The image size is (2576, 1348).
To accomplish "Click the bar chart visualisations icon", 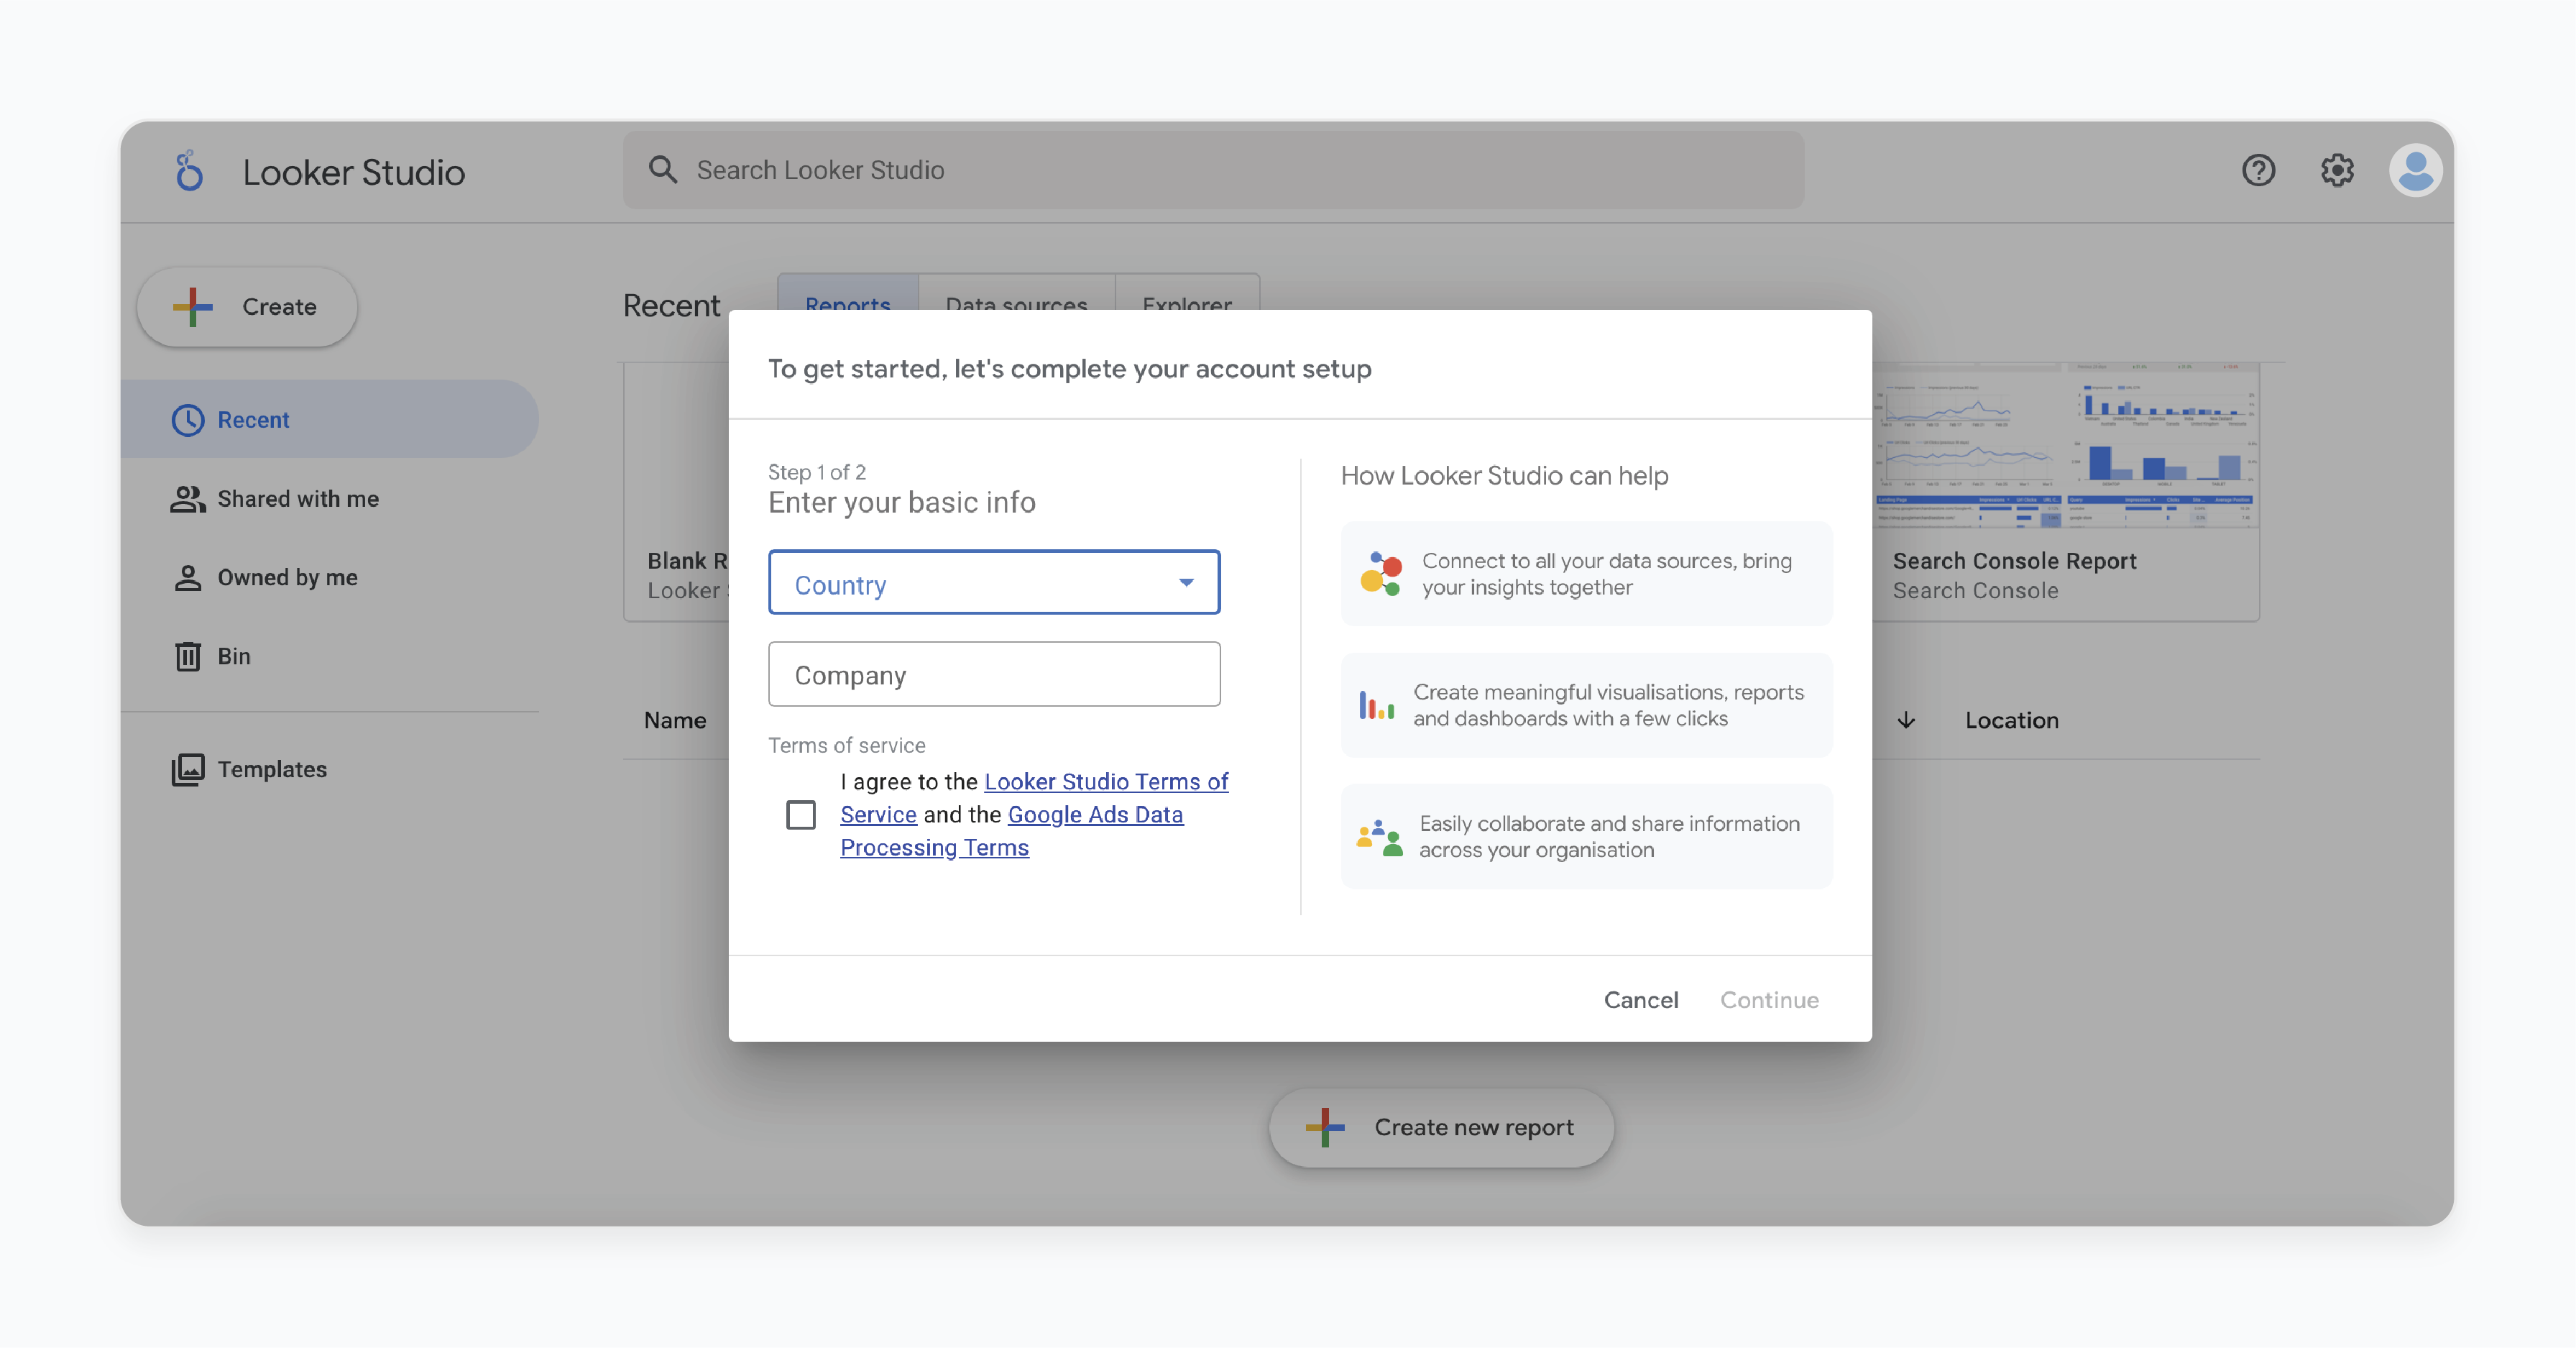I will [x=1377, y=705].
